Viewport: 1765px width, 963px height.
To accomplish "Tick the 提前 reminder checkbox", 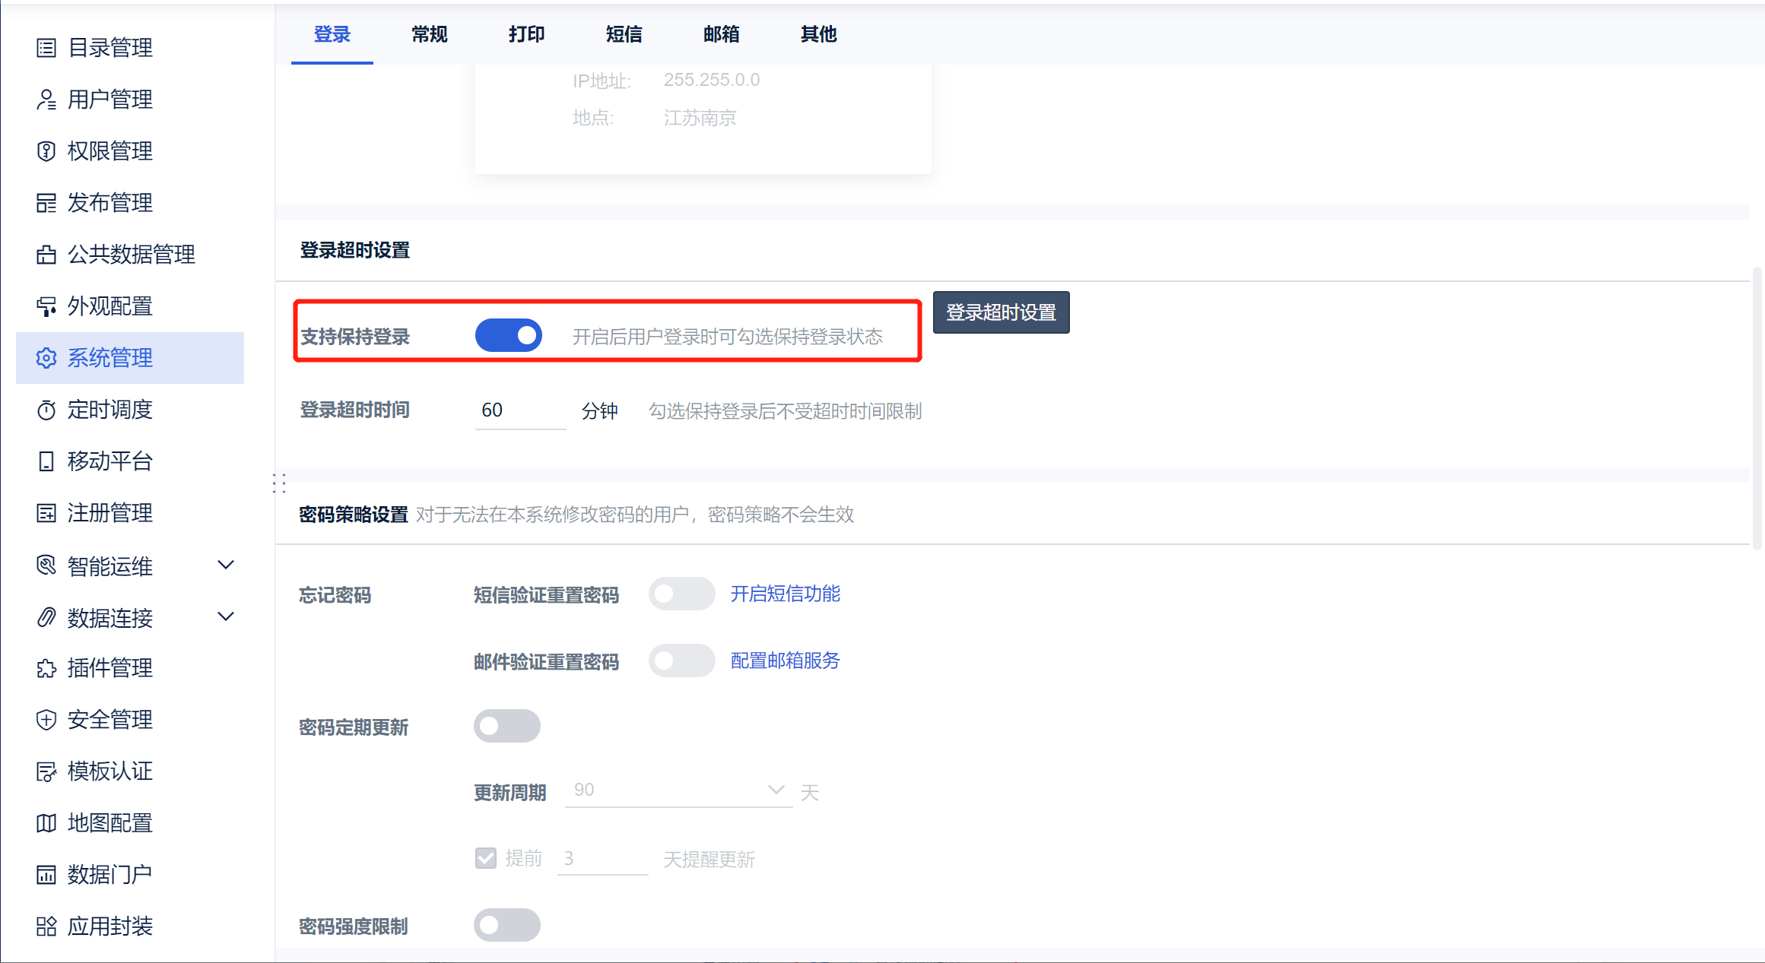I will (x=486, y=858).
